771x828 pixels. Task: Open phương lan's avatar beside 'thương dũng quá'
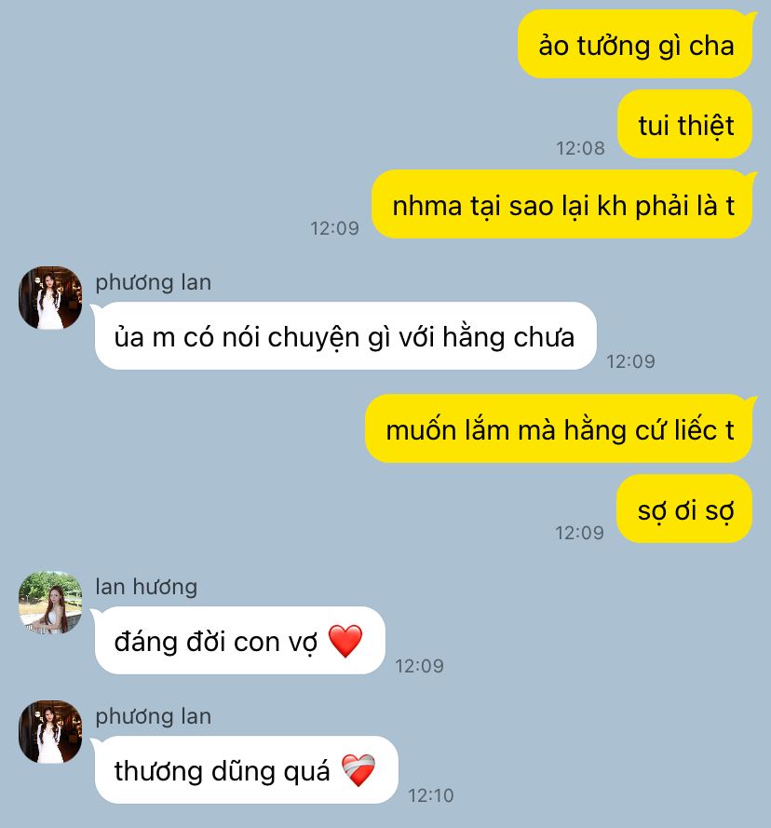click(50, 732)
